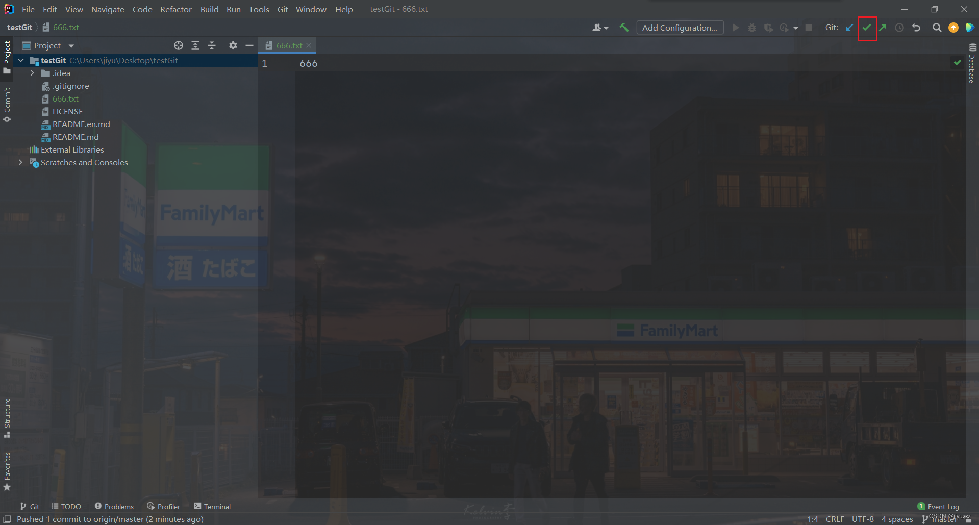Click the Collapse All icon in Project panel

click(x=212, y=45)
